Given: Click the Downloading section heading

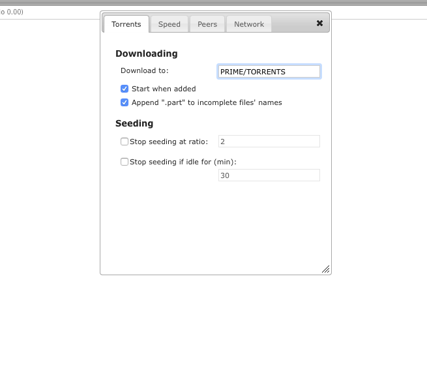Looking at the screenshot, I should [147, 53].
